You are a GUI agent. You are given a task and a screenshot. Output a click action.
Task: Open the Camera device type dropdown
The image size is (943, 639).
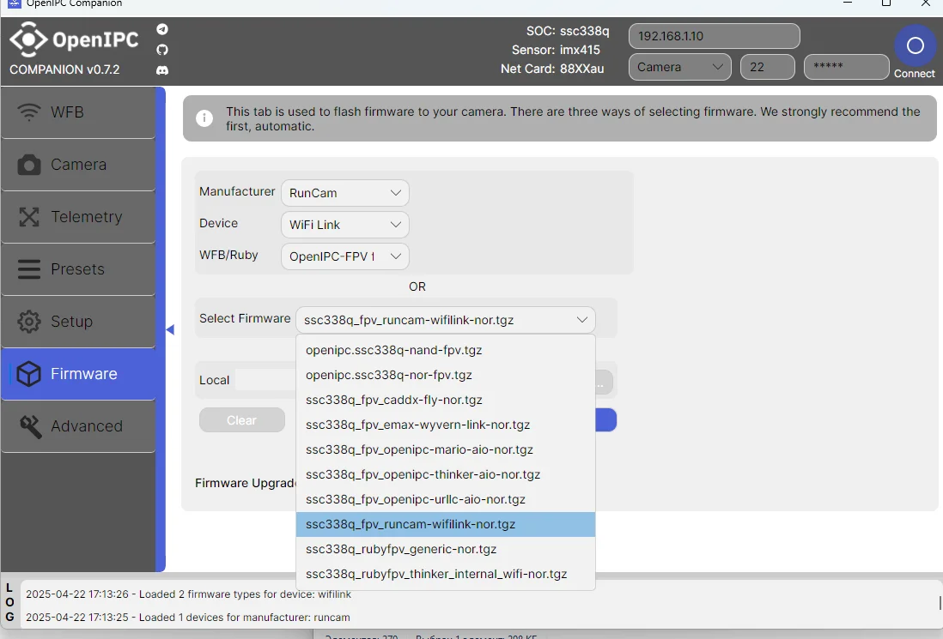pyautogui.click(x=679, y=67)
